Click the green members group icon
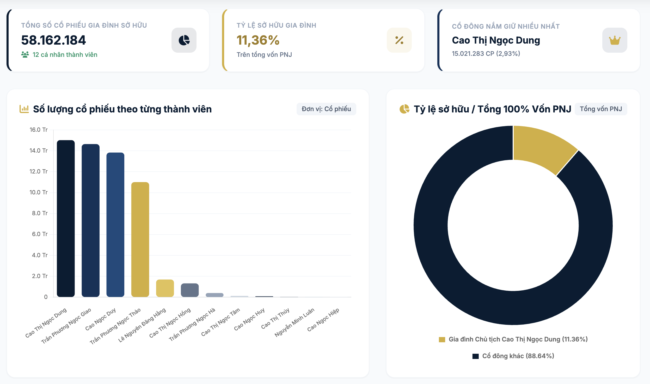The height and width of the screenshot is (384, 650). 25,55
